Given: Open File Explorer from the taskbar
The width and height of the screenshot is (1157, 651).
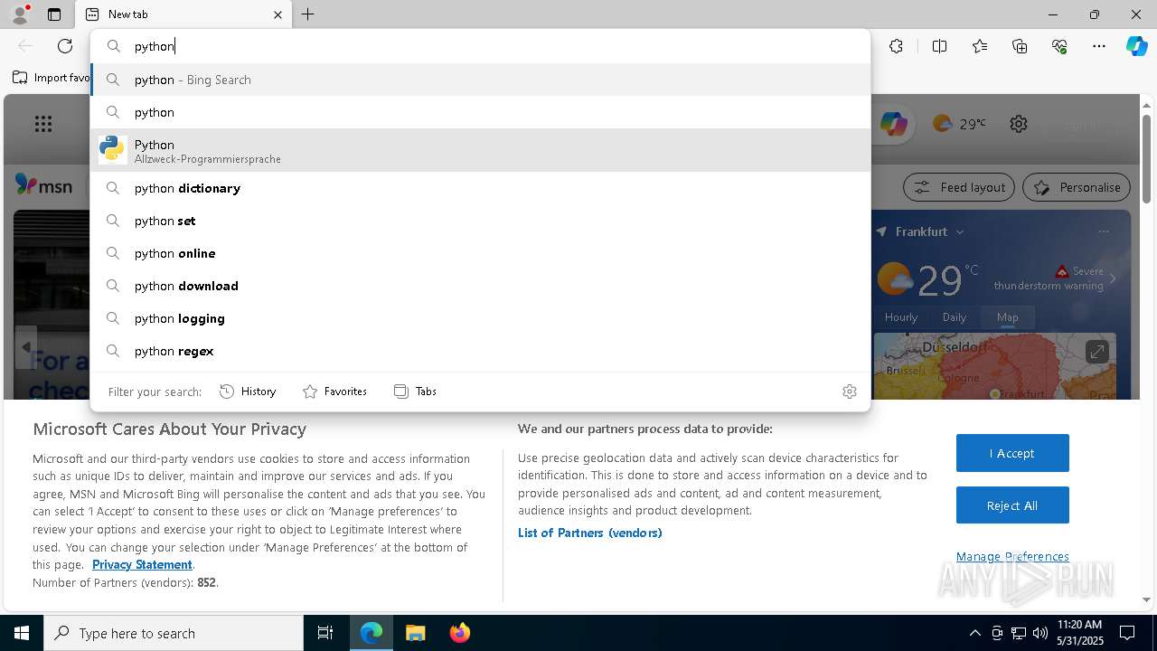Looking at the screenshot, I should point(415,633).
